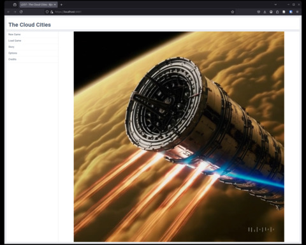Image resolution: width=306 pixels, height=245 pixels.
Task: Click the blue extension icon in toolbar
Action: tap(291, 12)
